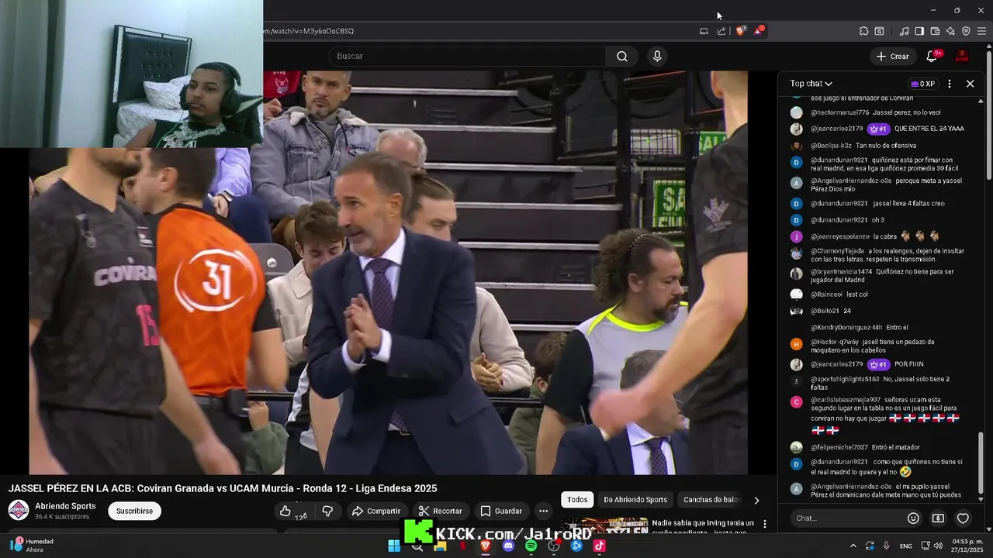Open the Humedad weather widget
Viewport: 993px width, 558px height.
point(33,545)
